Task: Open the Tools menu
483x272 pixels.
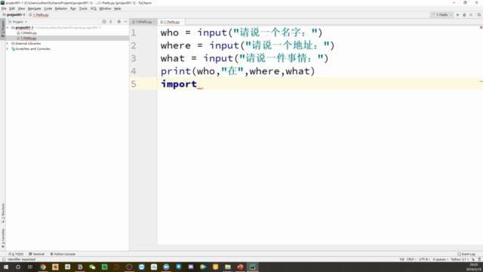Action: (83, 8)
